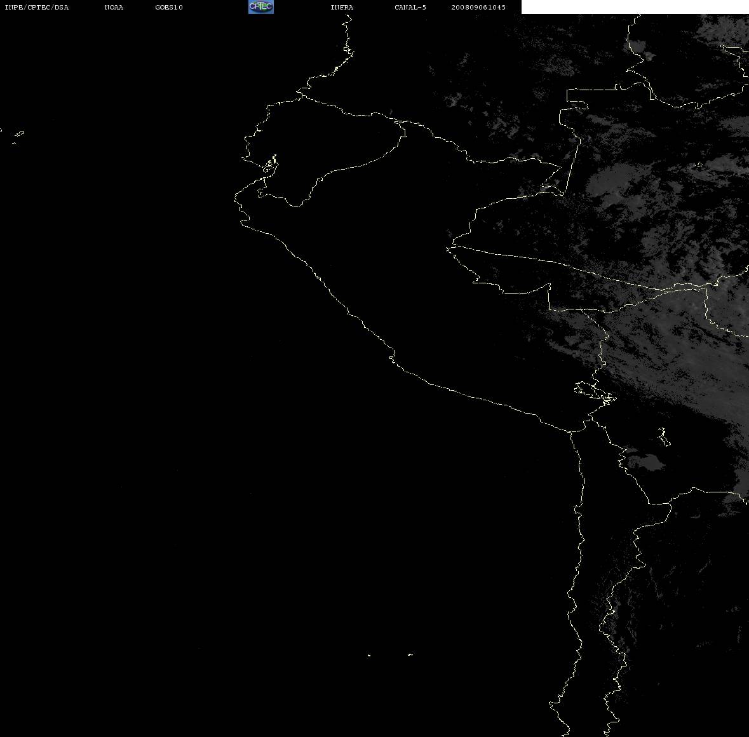Click the 200809061045 timestamp text

(x=478, y=7)
